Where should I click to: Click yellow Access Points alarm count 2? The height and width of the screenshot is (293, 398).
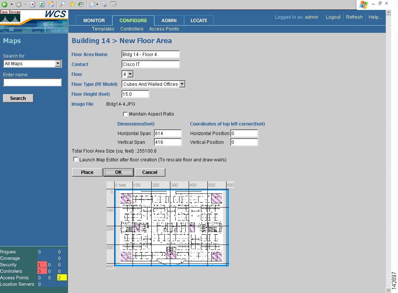(x=62, y=277)
